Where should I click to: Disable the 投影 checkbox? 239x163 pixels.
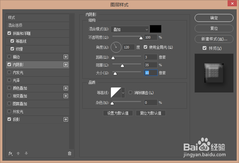click(9, 119)
